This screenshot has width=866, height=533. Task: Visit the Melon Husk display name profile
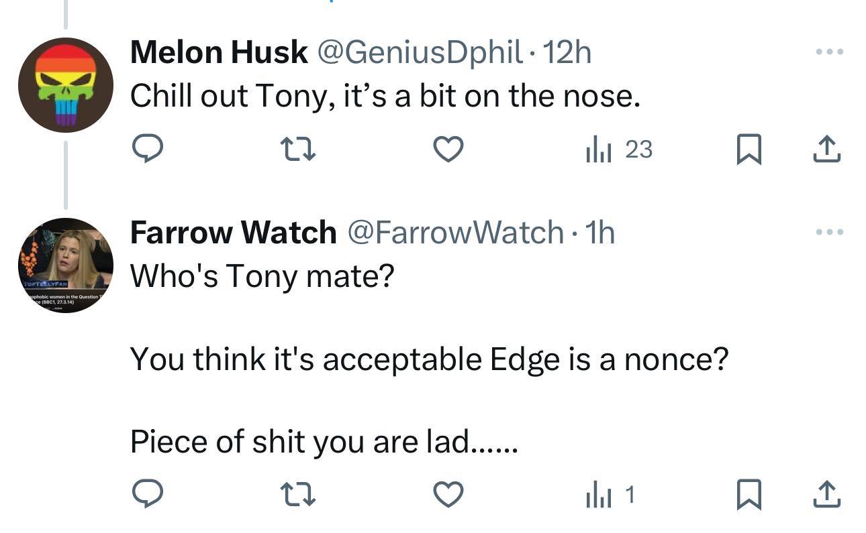tap(219, 52)
